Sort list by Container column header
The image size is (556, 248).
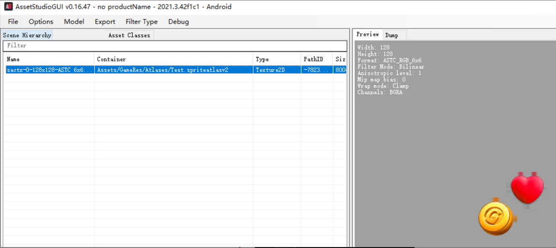[x=173, y=59]
